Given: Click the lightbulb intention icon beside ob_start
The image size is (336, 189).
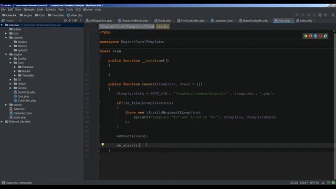Looking at the screenshot, I should point(103,145).
